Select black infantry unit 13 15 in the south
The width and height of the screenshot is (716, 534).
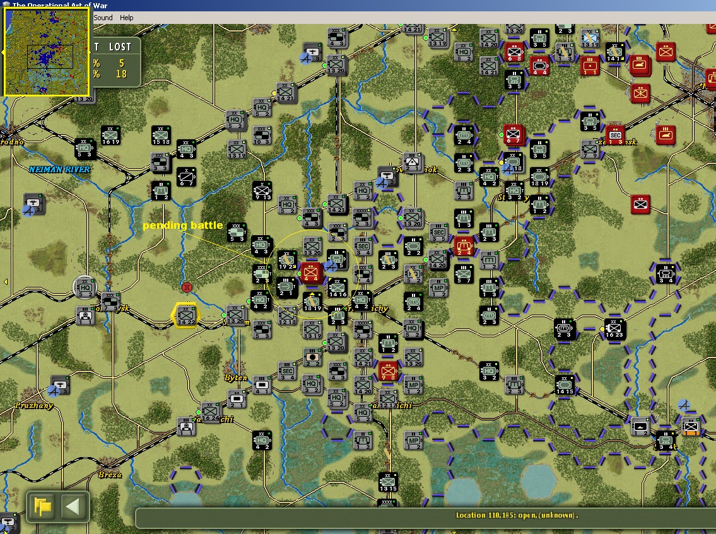388,482
